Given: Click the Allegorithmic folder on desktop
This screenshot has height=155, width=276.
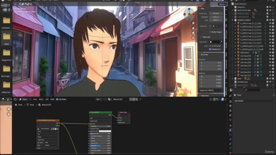Looking at the screenshot, I should (6, 55).
